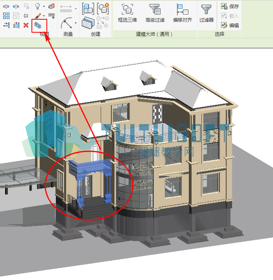The width and height of the screenshot is (273, 280).
Task: Click the light bulb hide/isolate icon
Action: (37, 6)
